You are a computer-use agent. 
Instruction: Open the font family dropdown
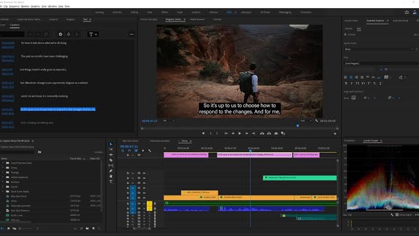(x=381, y=64)
